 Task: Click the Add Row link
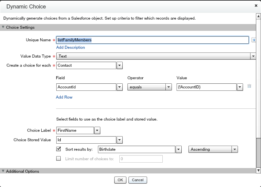[64, 97]
